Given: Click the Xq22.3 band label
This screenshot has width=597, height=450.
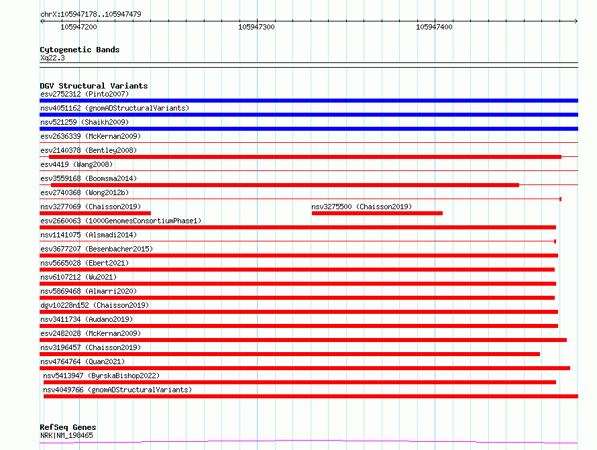Looking at the screenshot, I should [52, 58].
